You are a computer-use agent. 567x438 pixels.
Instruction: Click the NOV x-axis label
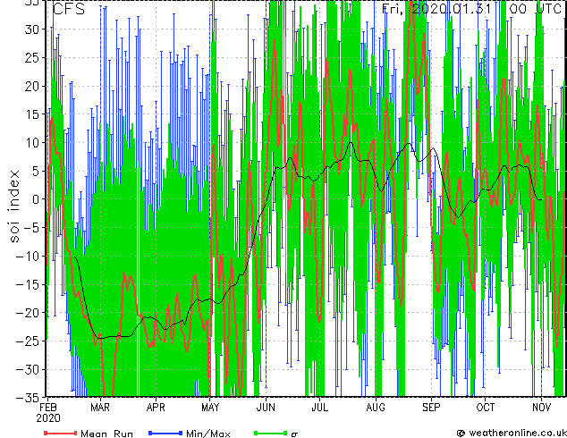[x=541, y=408]
